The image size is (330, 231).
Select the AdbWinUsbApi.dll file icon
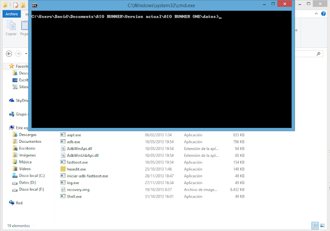(x=63, y=155)
